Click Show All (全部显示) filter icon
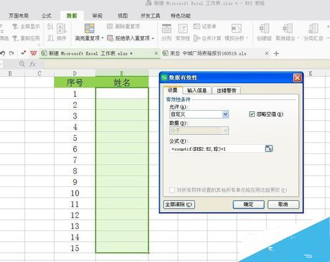330x262 pixels. (x=15, y=26)
